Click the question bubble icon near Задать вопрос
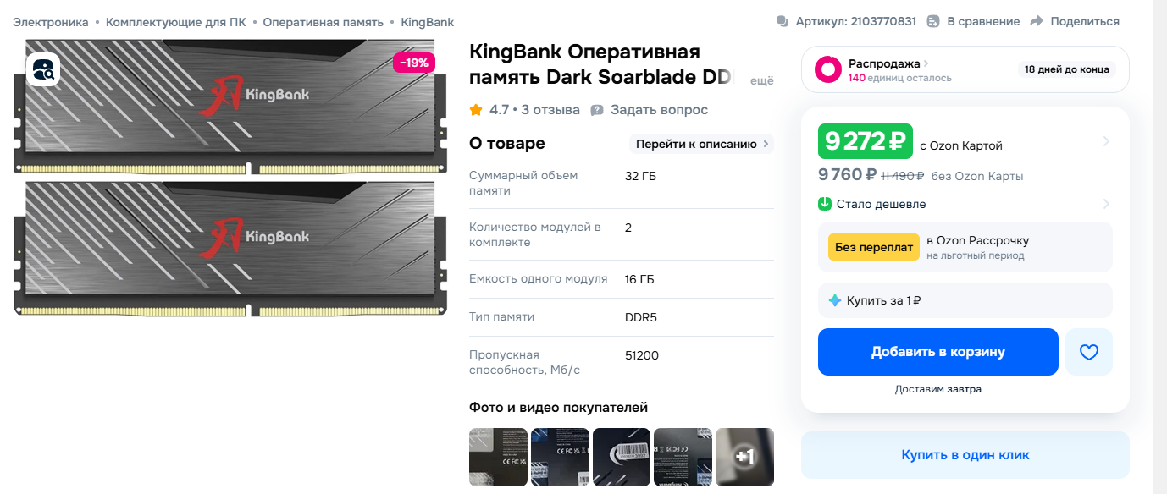The width and height of the screenshot is (1167, 494). [x=597, y=110]
